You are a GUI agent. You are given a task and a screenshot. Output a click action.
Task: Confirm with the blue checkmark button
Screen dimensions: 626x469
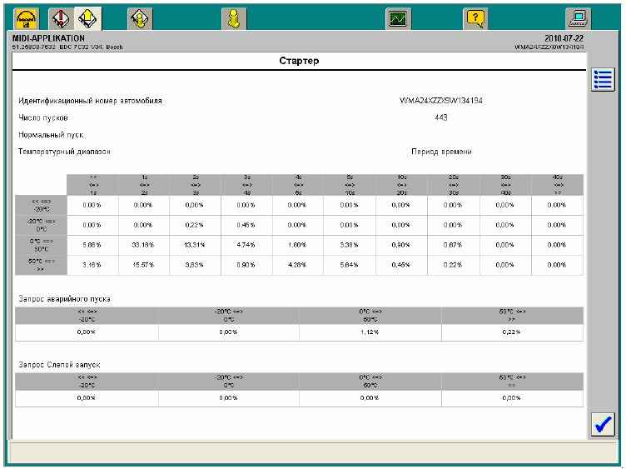coord(603,424)
